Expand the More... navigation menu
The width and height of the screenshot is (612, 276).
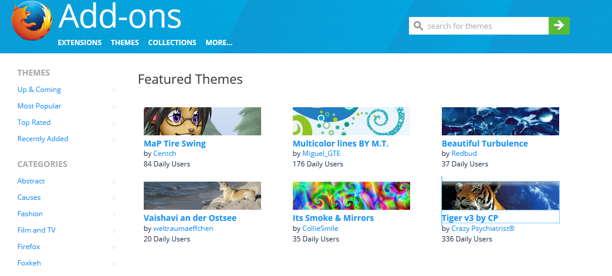(x=219, y=43)
